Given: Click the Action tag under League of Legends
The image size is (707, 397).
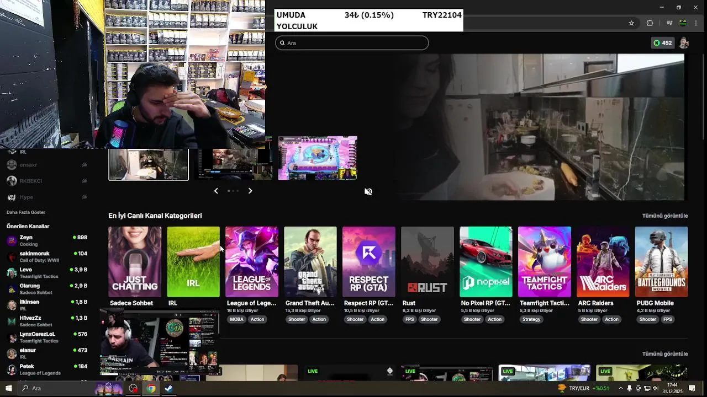Looking at the screenshot, I should coord(257,319).
